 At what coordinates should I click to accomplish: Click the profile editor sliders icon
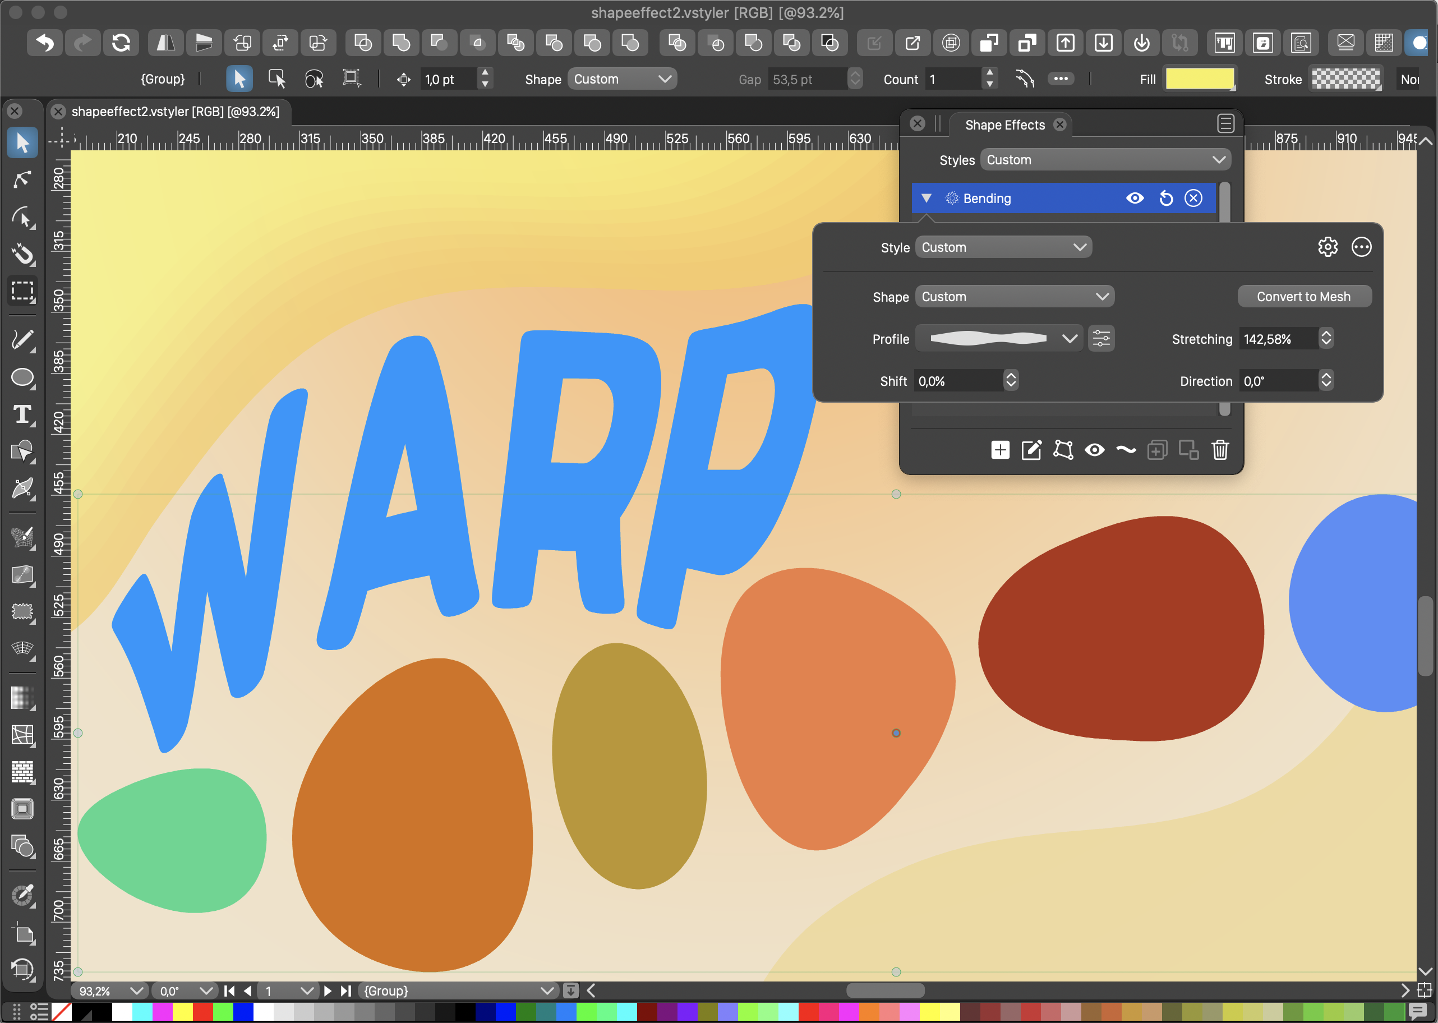(x=1101, y=339)
